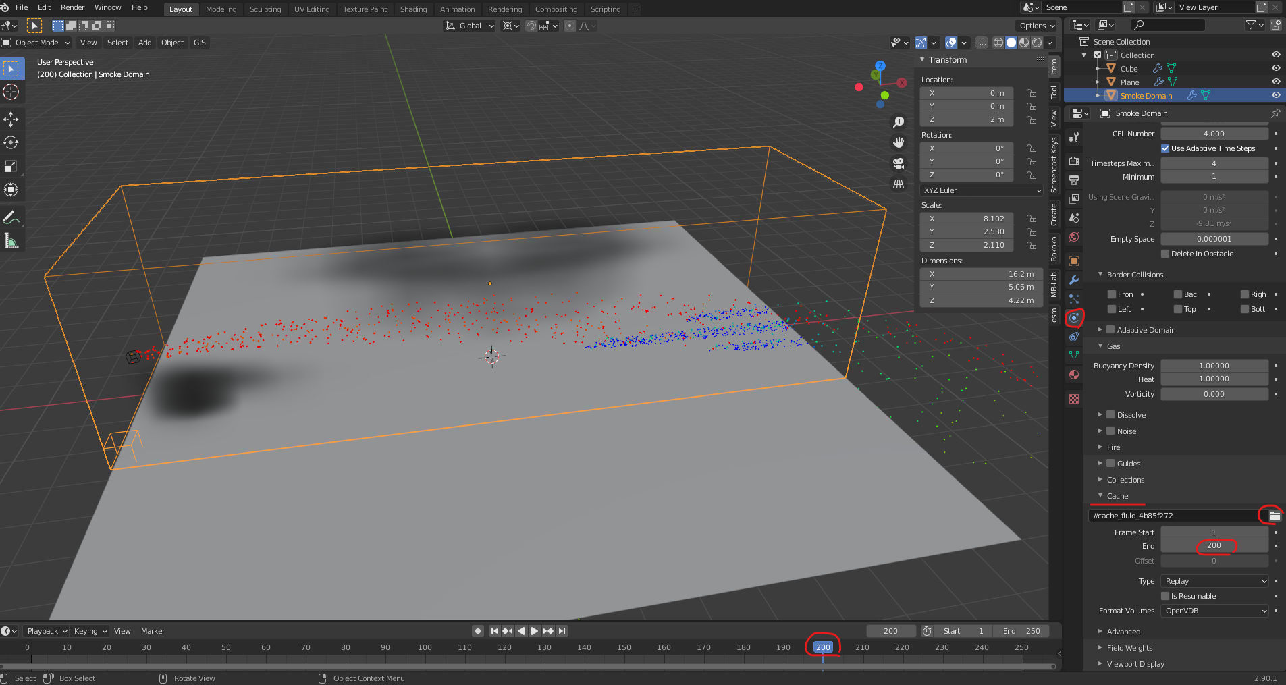Open the File menu

pyautogui.click(x=22, y=7)
